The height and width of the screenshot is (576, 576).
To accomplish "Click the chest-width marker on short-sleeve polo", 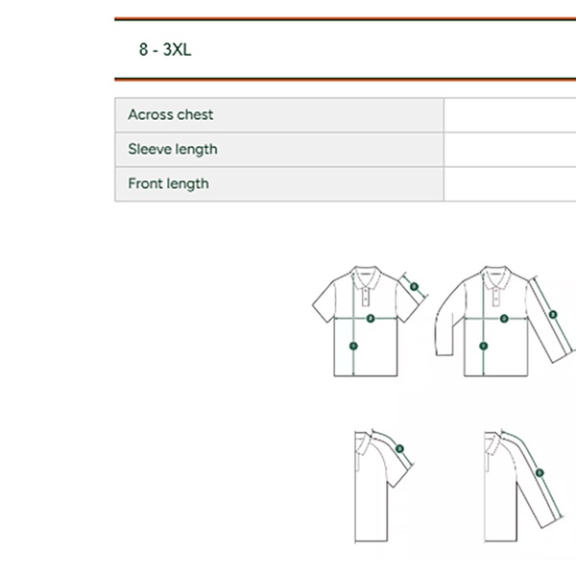I will 370,318.
